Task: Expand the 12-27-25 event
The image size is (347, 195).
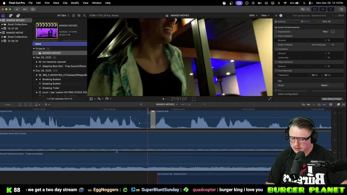Action: (2, 28)
